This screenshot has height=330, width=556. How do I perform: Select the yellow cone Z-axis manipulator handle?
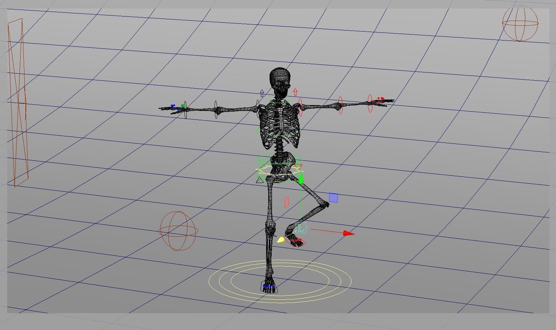click(281, 239)
